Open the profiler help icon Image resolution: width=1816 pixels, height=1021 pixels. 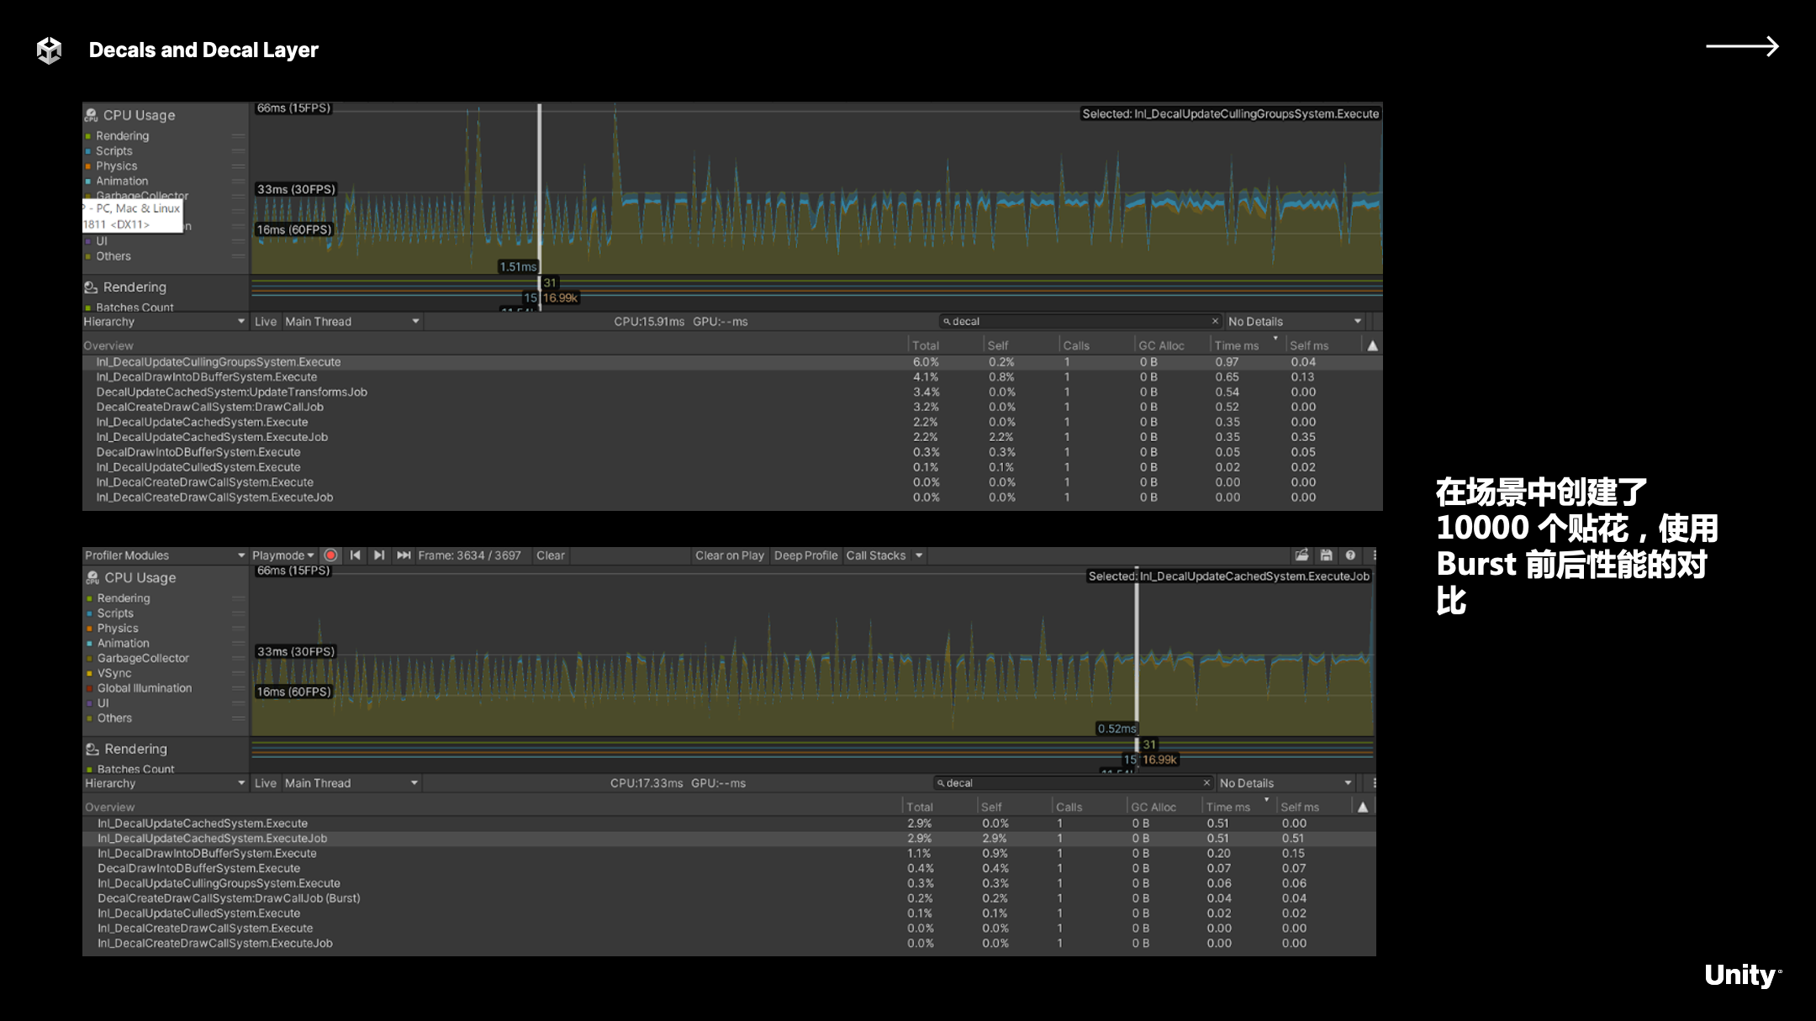[x=1350, y=555]
